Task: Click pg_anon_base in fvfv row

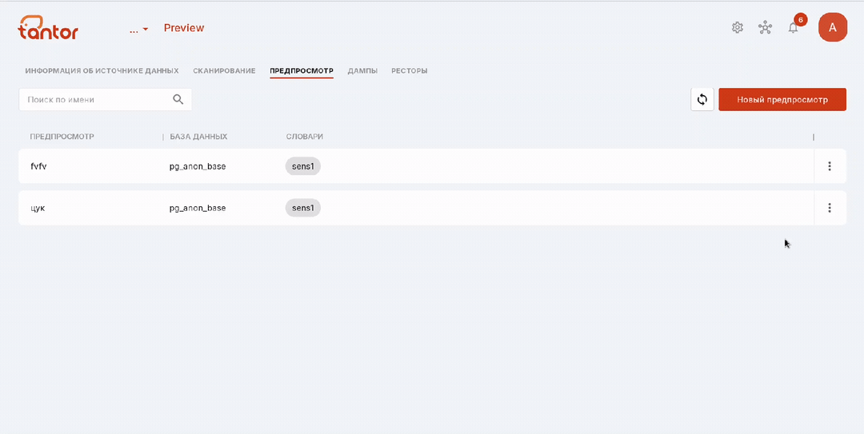Action: click(198, 166)
